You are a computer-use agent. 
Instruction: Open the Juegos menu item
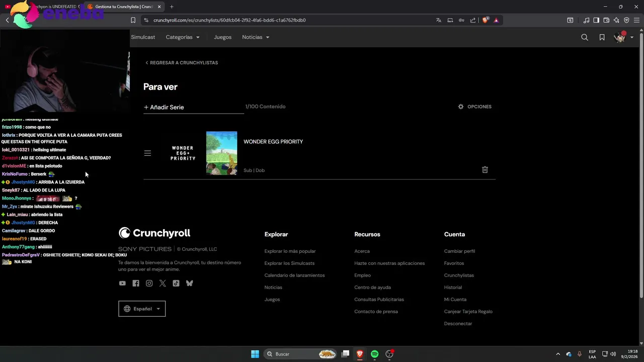pos(222,37)
